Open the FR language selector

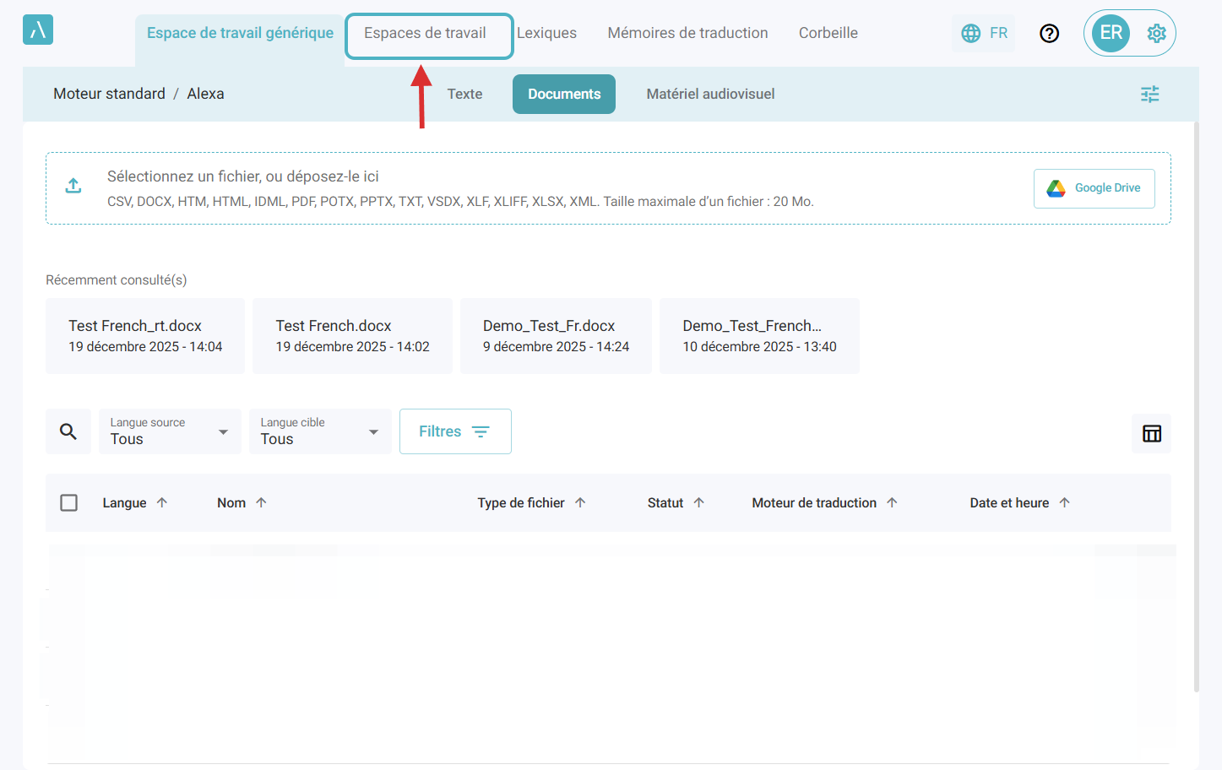coord(984,33)
